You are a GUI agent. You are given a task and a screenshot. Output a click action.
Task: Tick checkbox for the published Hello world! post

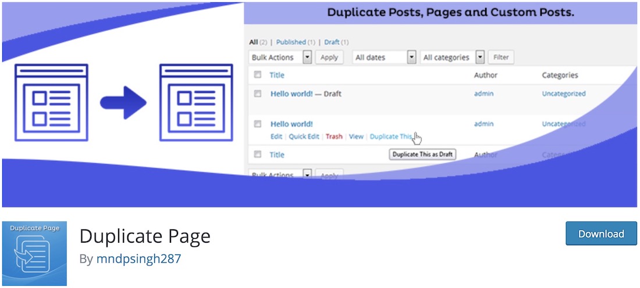[258, 124]
